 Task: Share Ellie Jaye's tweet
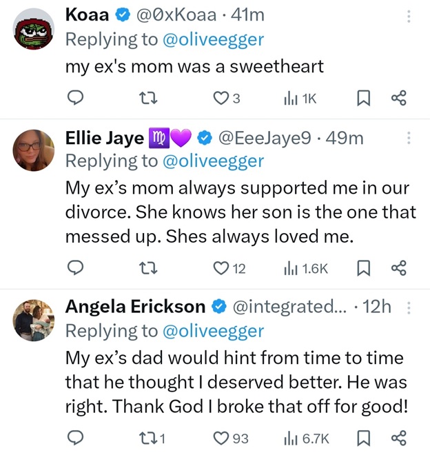click(399, 268)
